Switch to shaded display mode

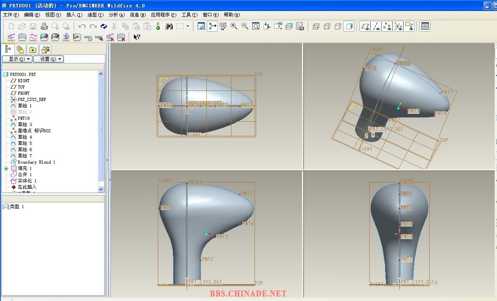pyautogui.click(x=349, y=26)
